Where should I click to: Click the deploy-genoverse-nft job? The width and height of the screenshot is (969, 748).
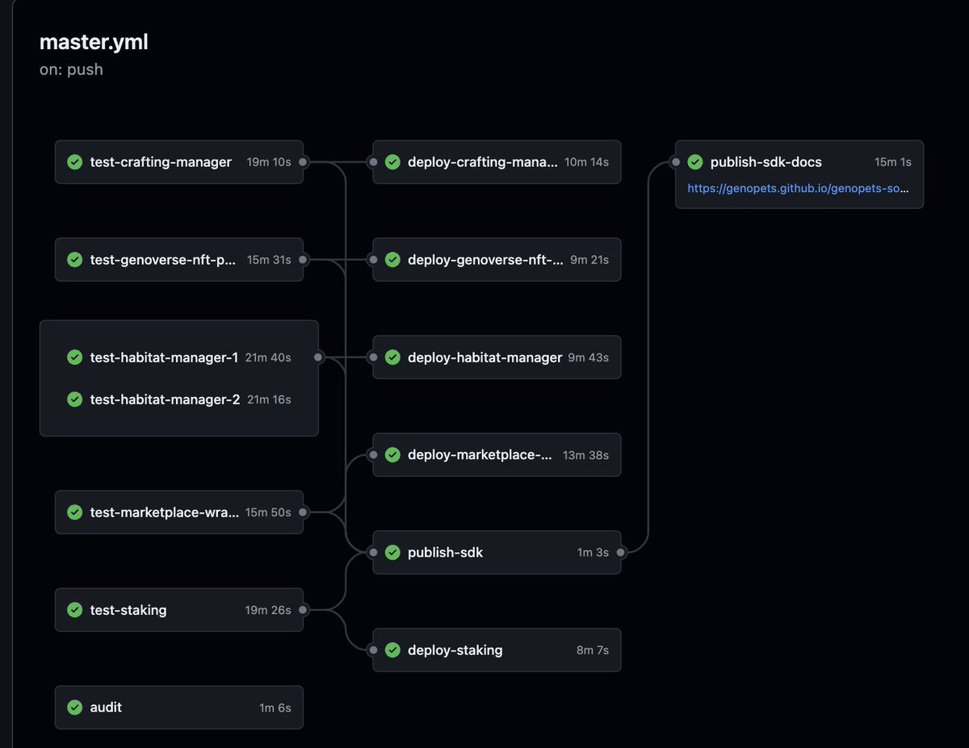point(497,260)
